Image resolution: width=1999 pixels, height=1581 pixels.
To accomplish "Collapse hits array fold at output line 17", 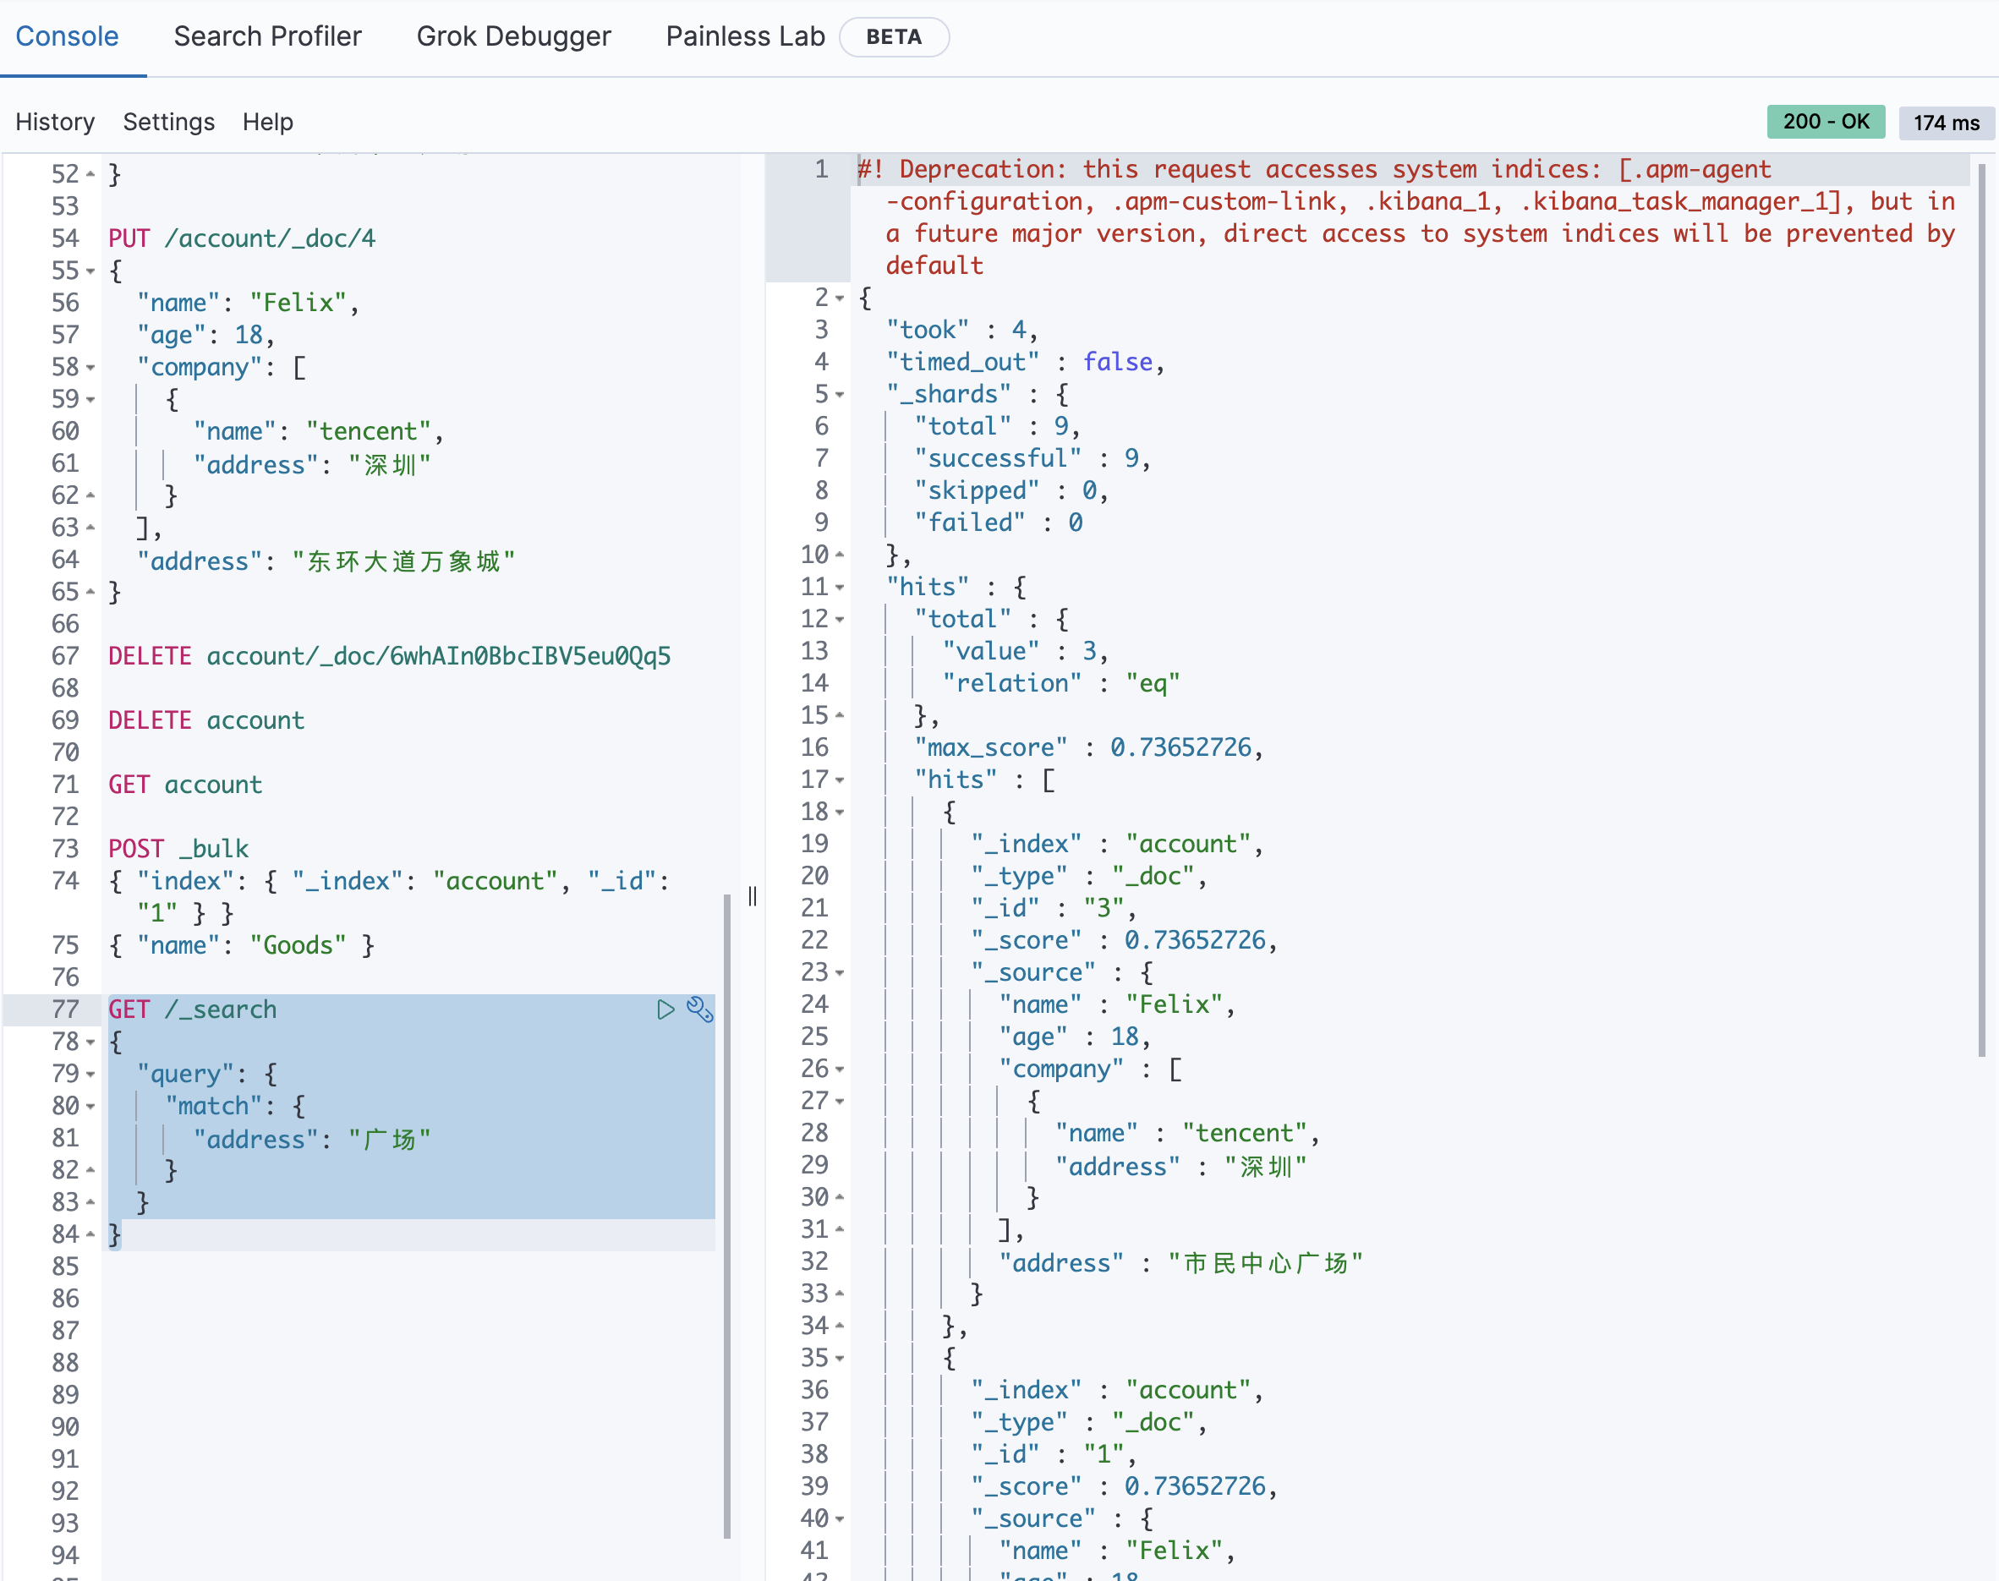I will [x=840, y=780].
